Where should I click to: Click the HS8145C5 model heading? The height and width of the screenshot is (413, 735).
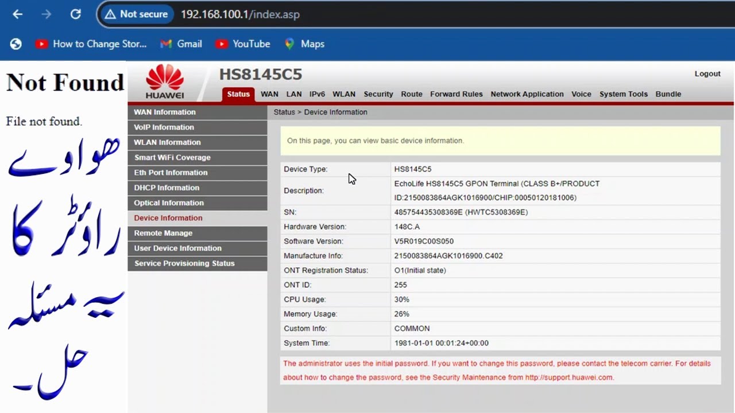[x=261, y=74]
